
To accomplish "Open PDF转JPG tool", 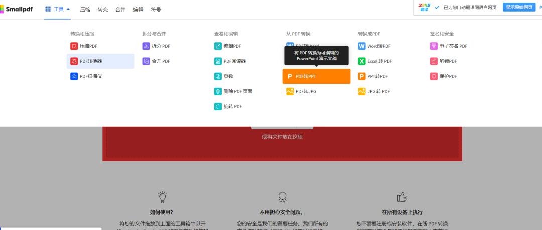I will [x=306, y=92].
